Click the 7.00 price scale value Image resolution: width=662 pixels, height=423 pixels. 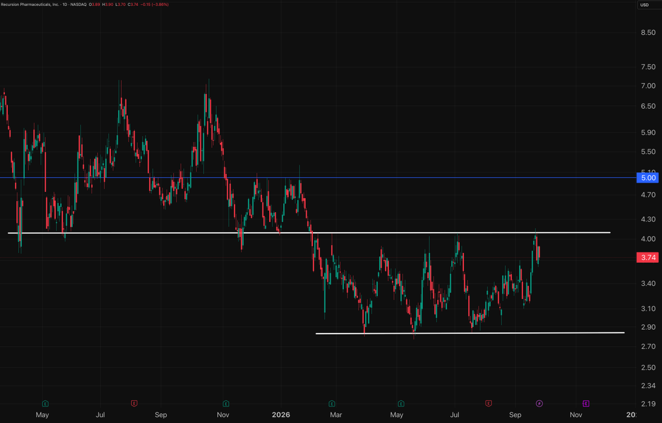(x=648, y=86)
